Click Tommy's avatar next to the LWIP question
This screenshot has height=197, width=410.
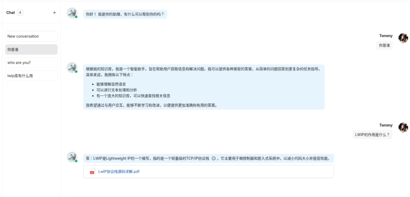pyautogui.click(x=403, y=127)
